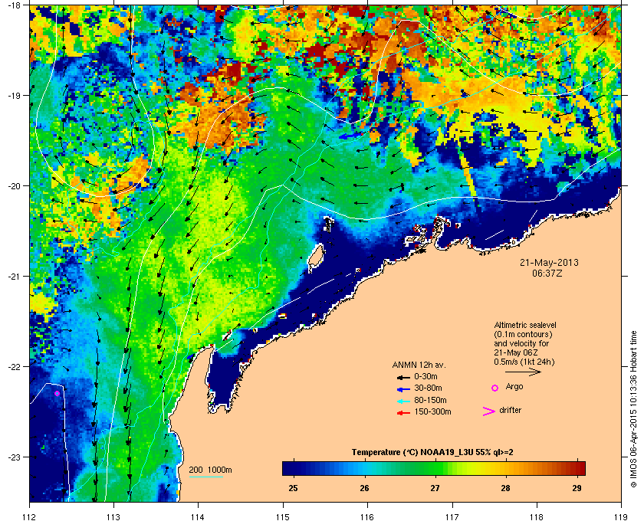Click the latitude axis label -18
644x521 pixels.
(13, 5)
